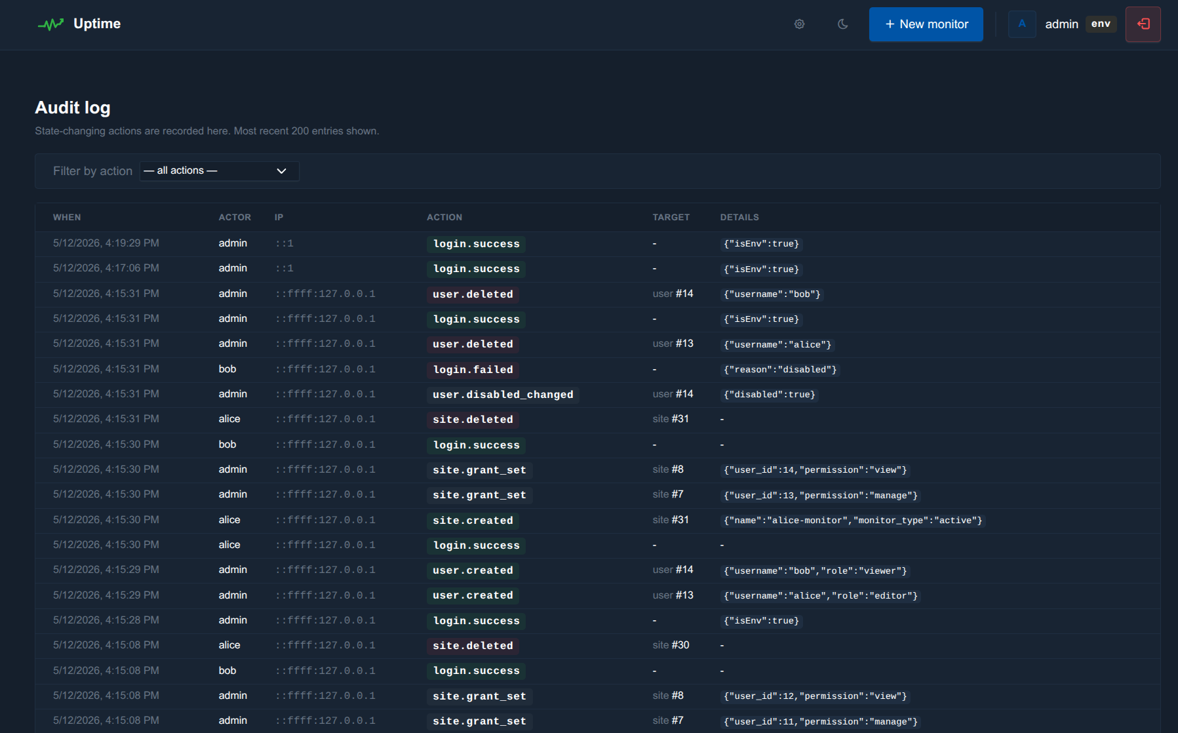
Task: Click the user.deleted badge for alice
Action: (x=473, y=344)
